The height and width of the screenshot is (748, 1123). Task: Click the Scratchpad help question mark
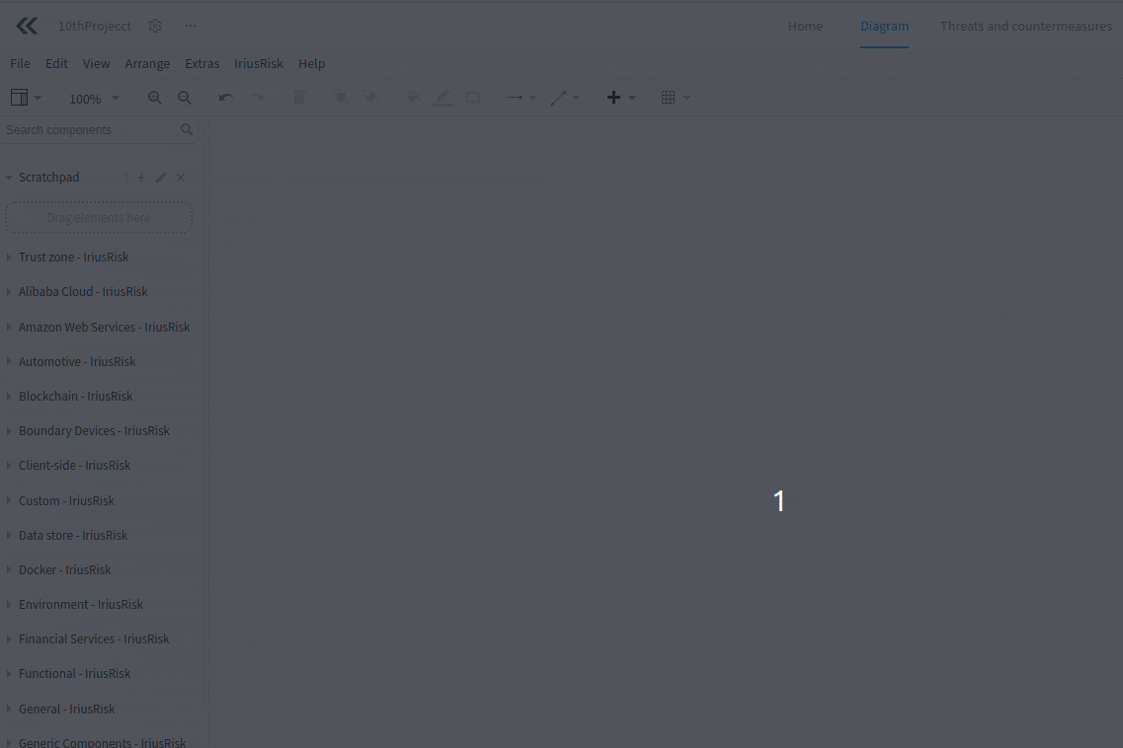tap(126, 178)
